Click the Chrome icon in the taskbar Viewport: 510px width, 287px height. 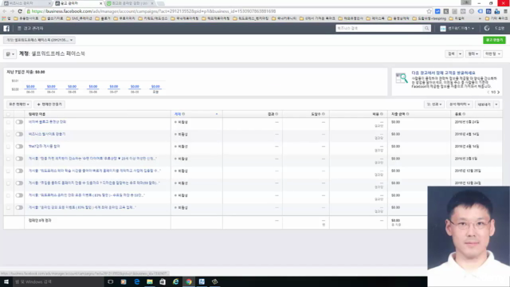pyautogui.click(x=189, y=281)
